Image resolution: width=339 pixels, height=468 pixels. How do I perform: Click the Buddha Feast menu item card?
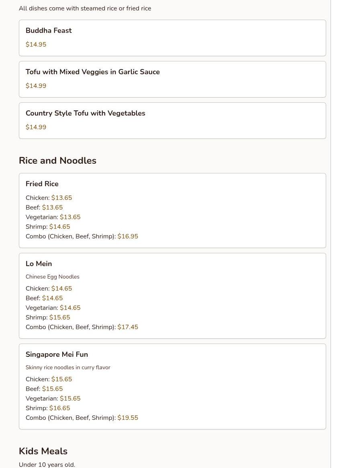[x=172, y=38]
